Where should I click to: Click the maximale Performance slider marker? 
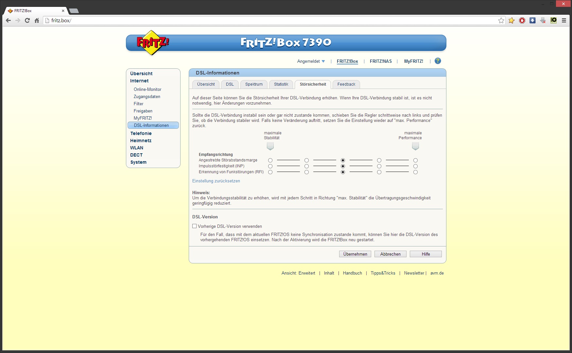point(415,146)
